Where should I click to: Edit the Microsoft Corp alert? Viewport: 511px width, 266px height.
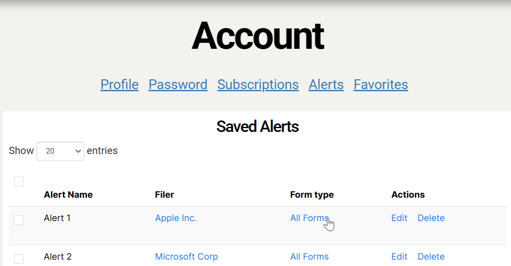click(399, 257)
